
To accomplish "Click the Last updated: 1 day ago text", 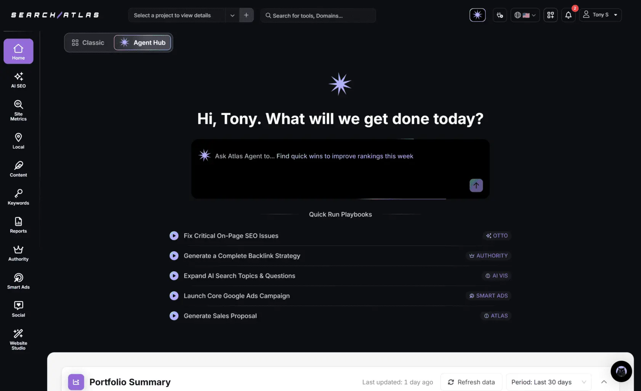I will 397,382.
